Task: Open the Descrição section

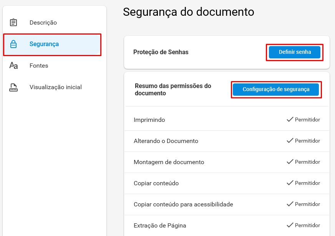Action: point(43,23)
